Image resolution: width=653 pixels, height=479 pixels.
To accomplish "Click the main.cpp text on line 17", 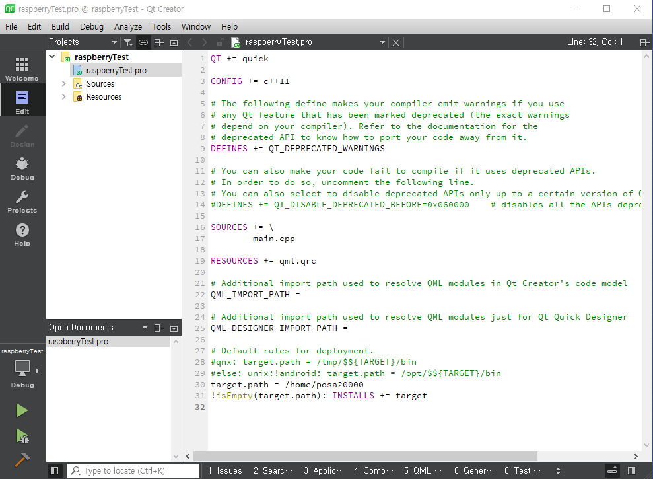I will pyautogui.click(x=273, y=239).
